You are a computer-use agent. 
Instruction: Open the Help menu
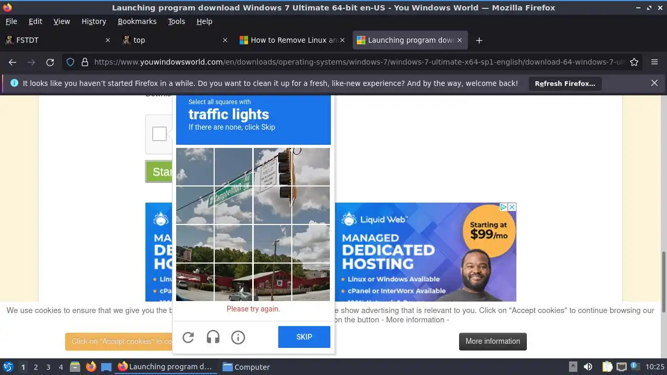(x=204, y=21)
